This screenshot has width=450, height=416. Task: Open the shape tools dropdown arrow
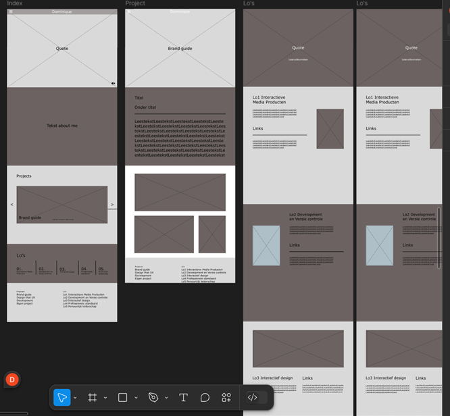click(x=136, y=398)
